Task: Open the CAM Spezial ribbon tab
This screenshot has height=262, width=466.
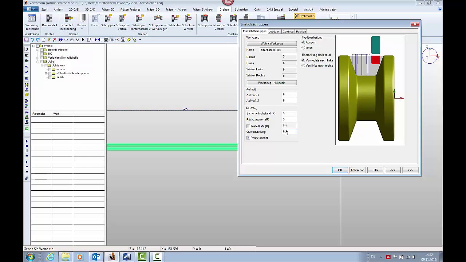Action: [x=275, y=9]
